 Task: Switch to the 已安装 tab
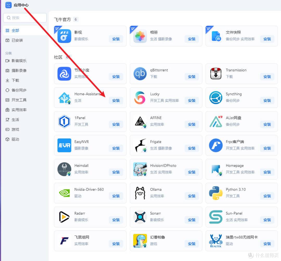[25, 40]
